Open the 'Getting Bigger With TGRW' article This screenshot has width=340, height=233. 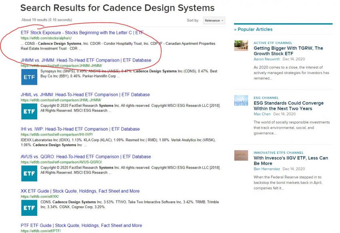tap(288, 51)
